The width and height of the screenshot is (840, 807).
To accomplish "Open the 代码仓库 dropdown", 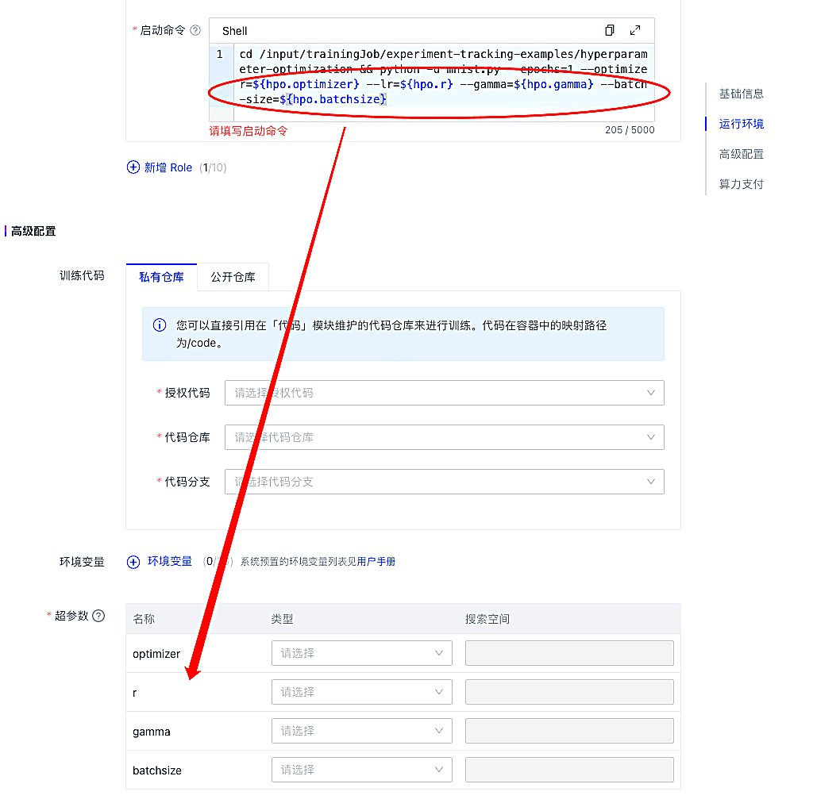I will click(x=444, y=437).
